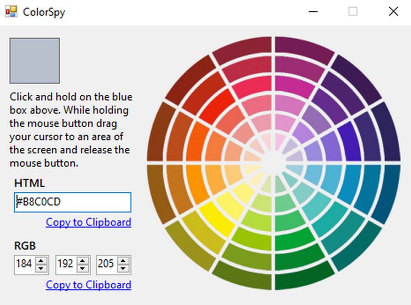Click into the HTML hex code field
The height and width of the screenshot is (305, 411).
73,202
